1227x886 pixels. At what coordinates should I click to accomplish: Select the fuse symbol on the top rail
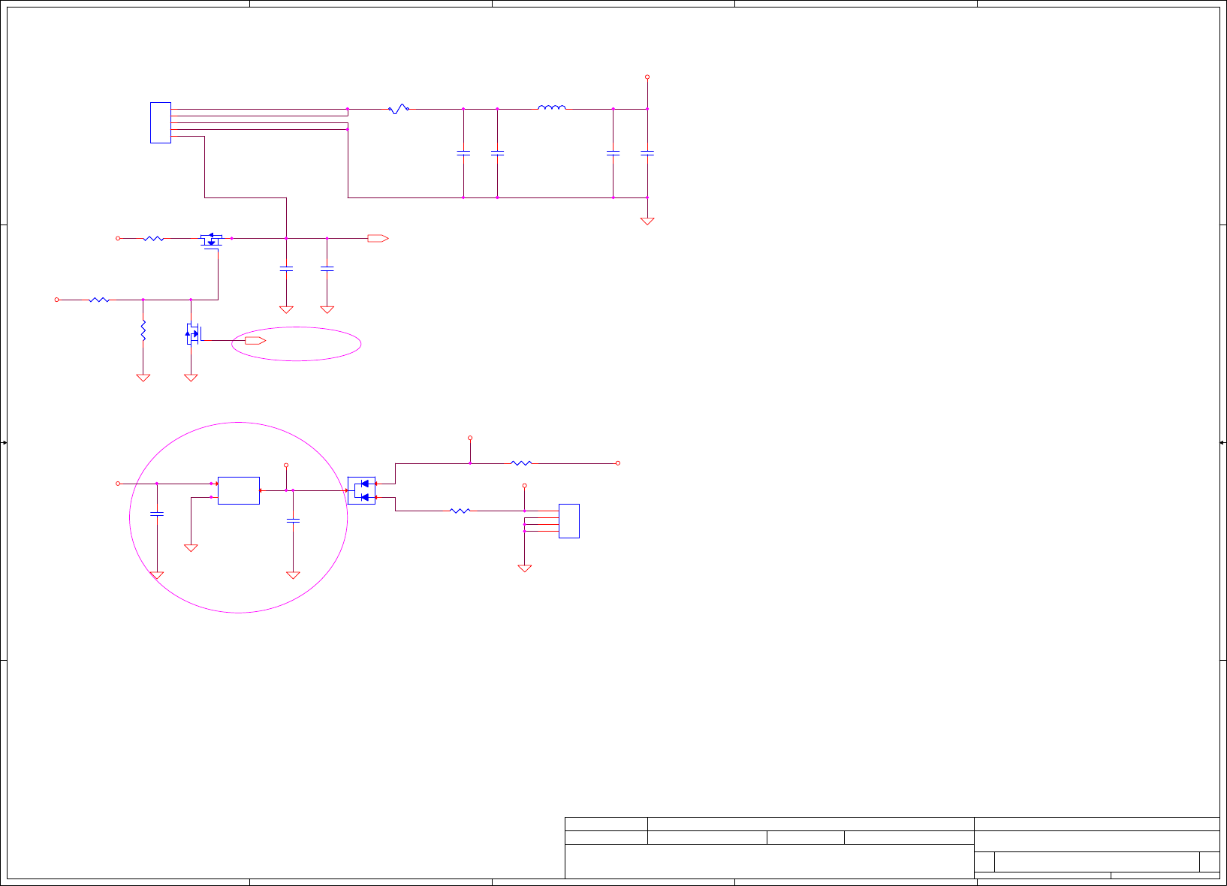399,109
